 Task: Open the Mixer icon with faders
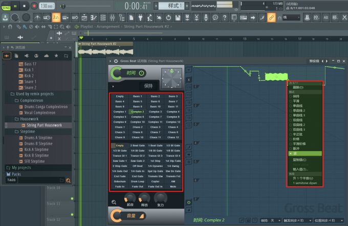[112, 17]
